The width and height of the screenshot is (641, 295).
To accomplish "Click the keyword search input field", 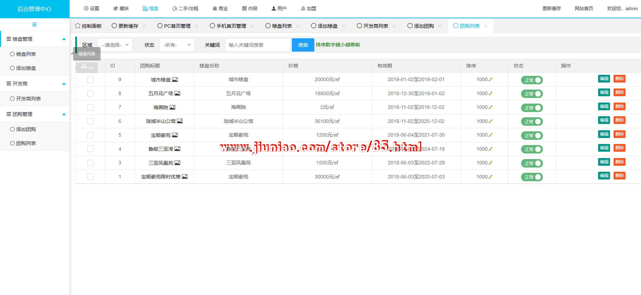I will [x=257, y=45].
